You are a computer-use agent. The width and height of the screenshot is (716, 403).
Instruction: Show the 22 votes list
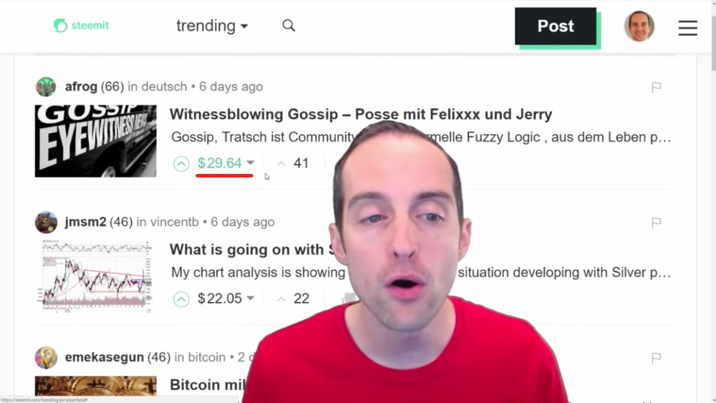[x=301, y=298]
